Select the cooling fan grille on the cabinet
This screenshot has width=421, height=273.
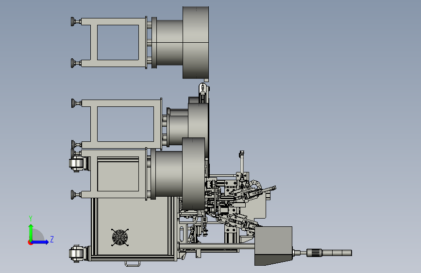pos(120,237)
